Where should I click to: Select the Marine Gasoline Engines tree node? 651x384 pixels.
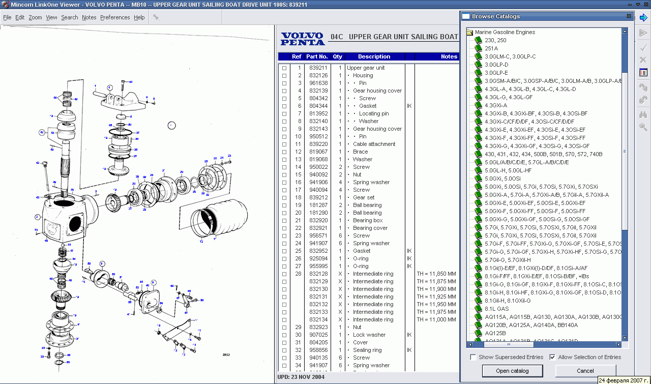click(x=505, y=32)
